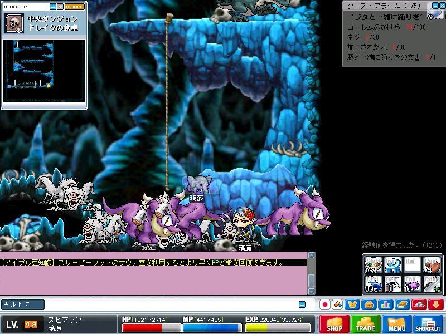The image size is (446, 334).
Task: Click the chat scrollbar thumb
Action: [312, 281]
